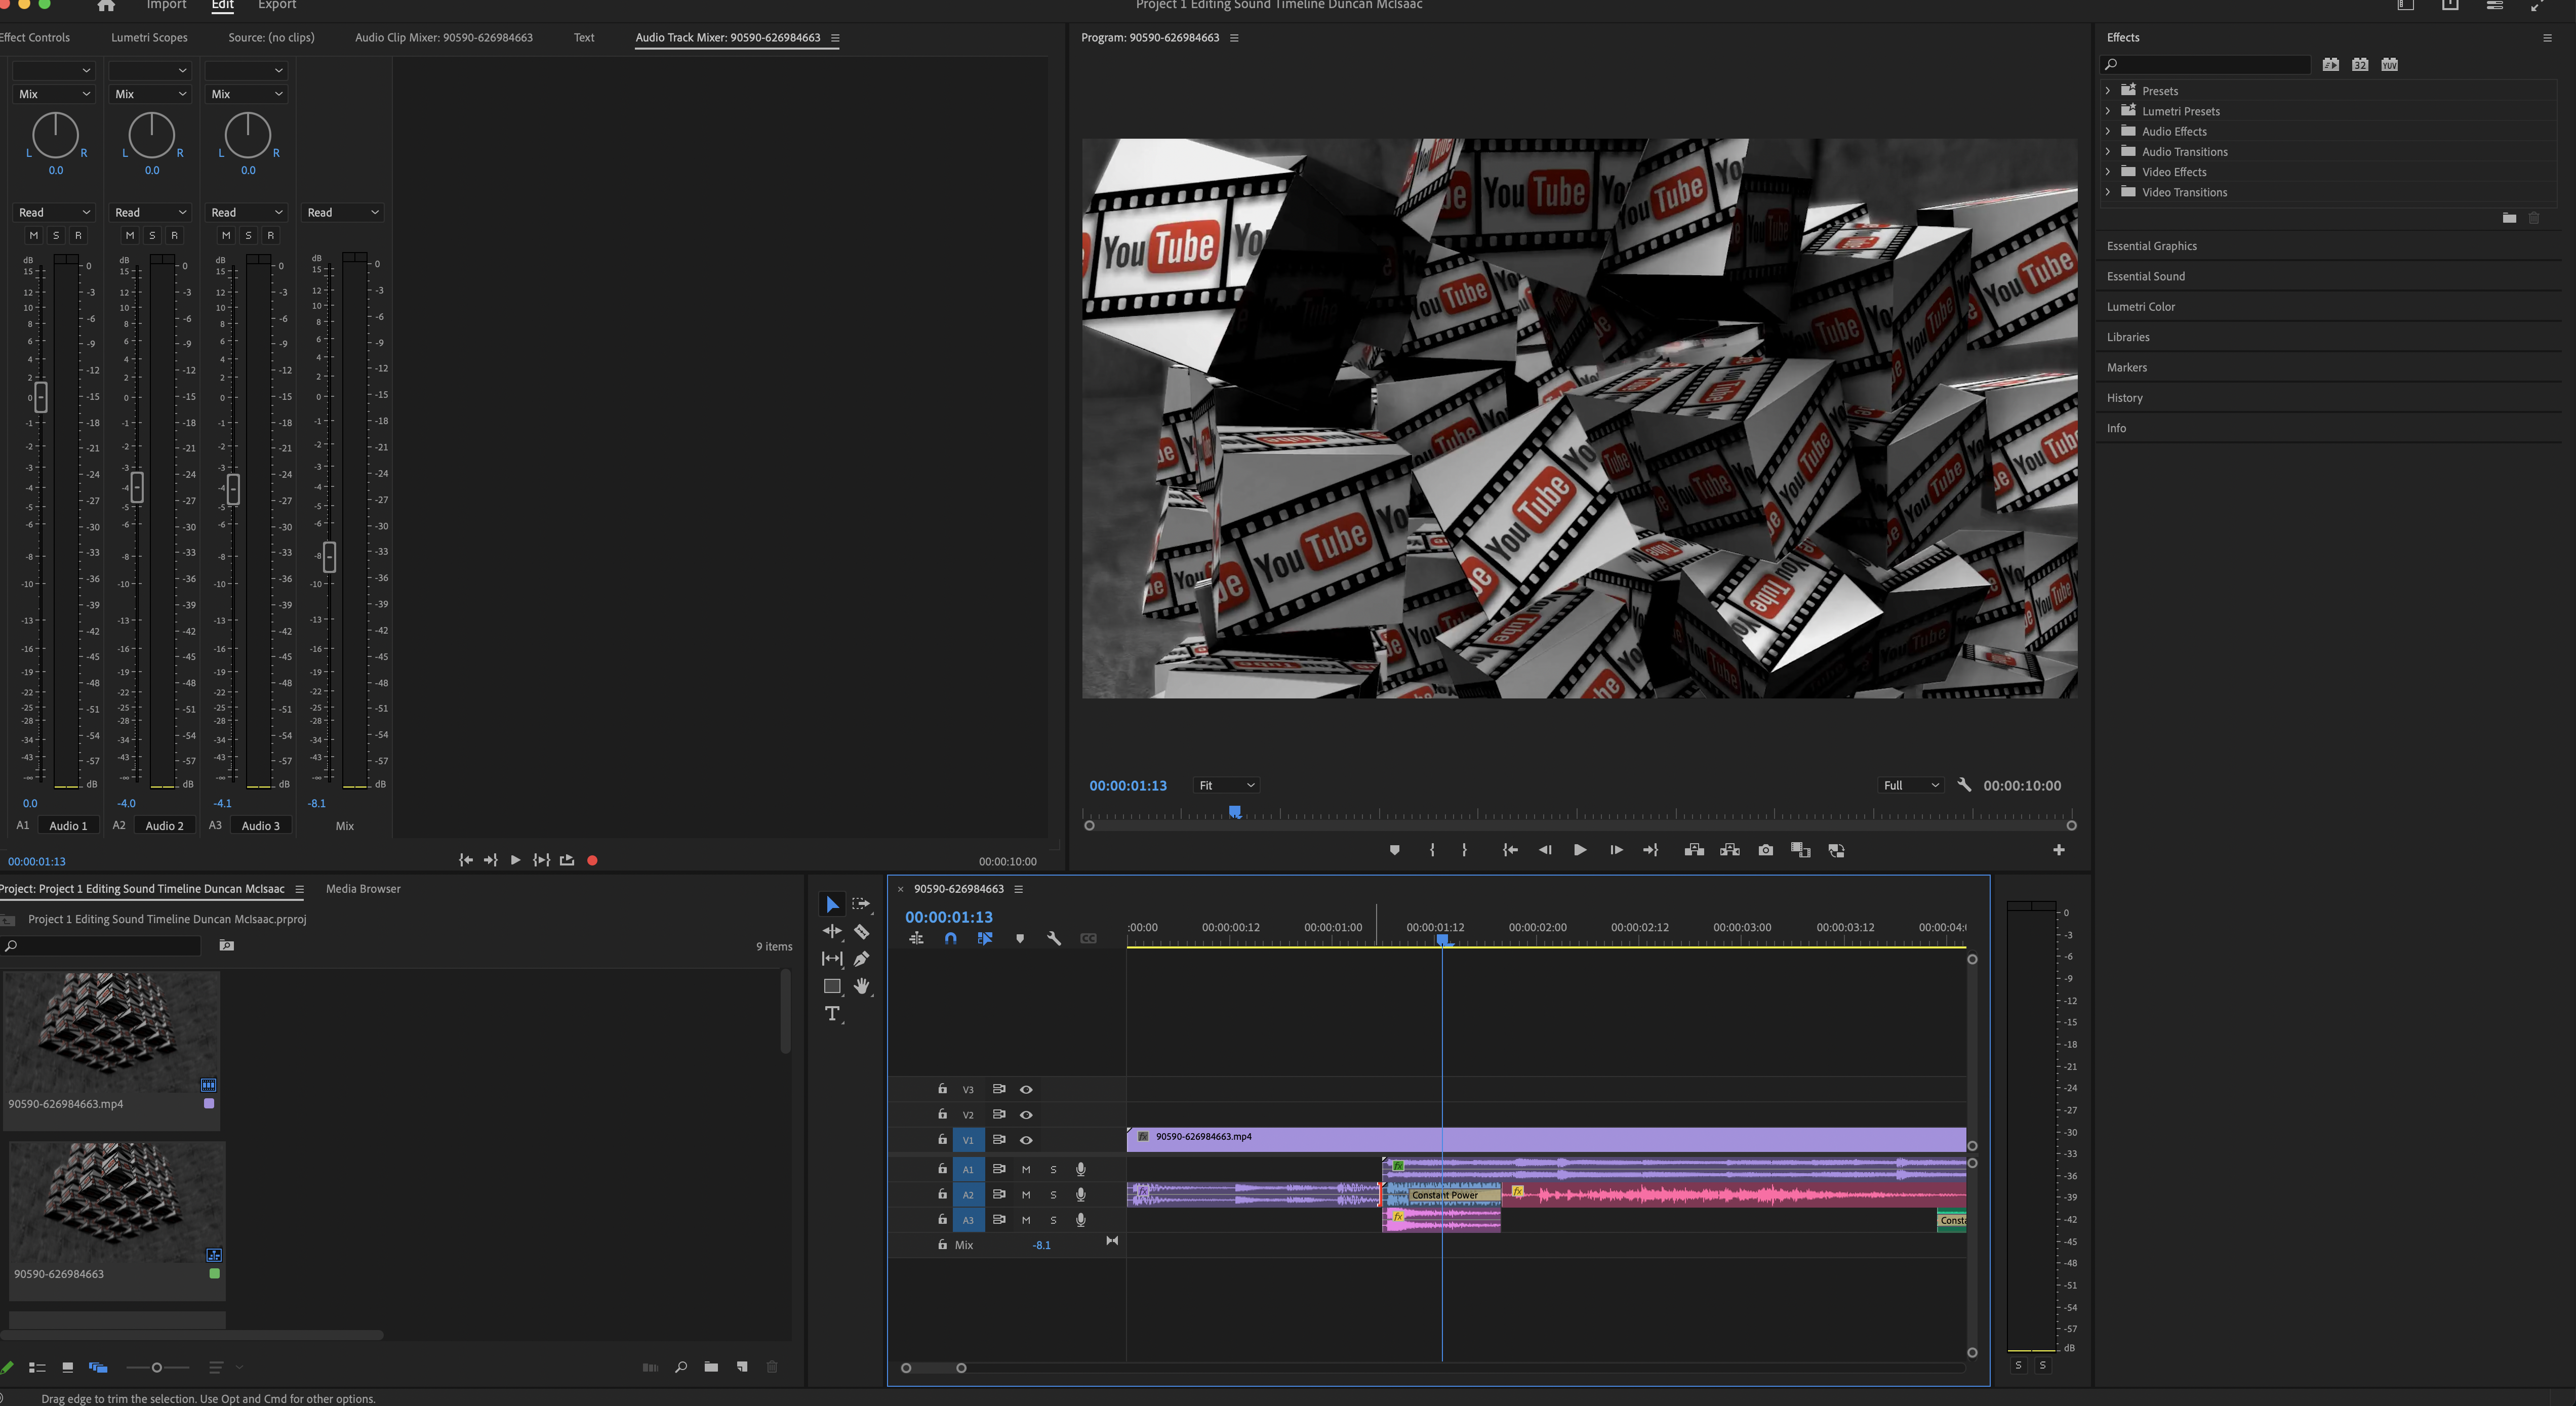Expand the Audio Effects folder
This screenshot has width=2576, height=1406.
tap(2108, 131)
